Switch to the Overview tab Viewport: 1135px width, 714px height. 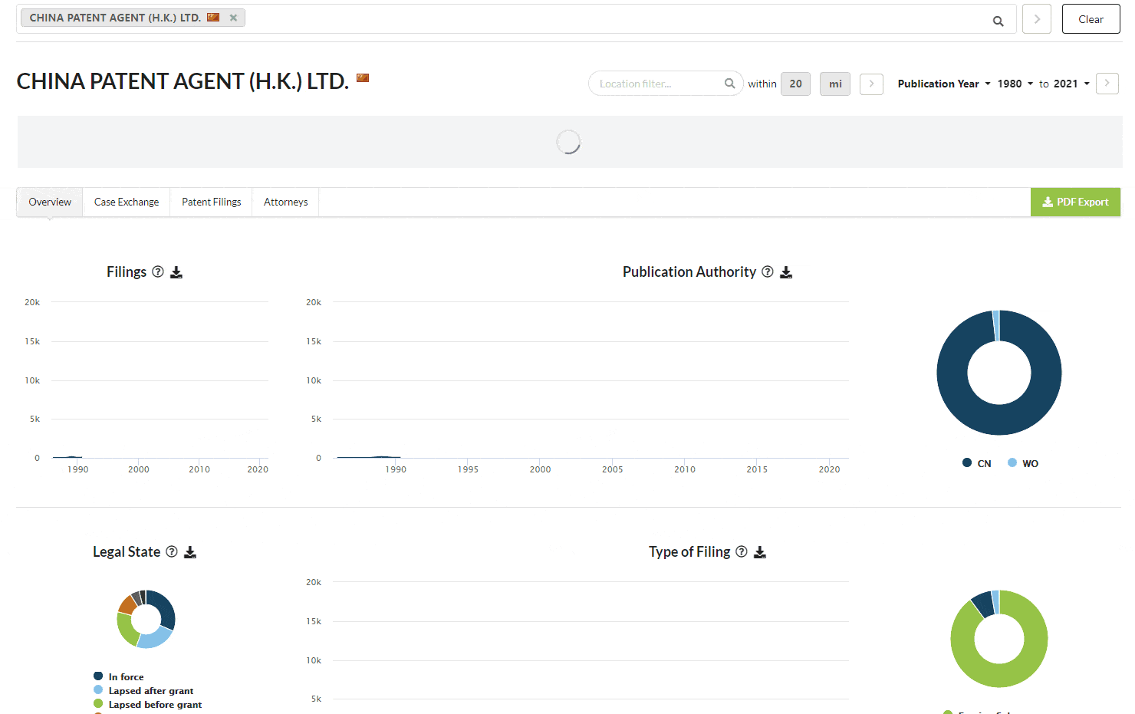(x=50, y=202)
